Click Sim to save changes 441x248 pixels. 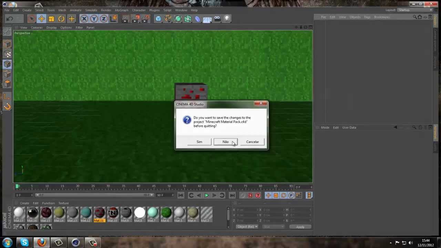(199, 142)
